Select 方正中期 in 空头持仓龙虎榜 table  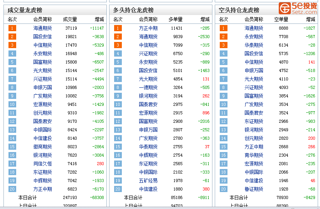point(254,147)
